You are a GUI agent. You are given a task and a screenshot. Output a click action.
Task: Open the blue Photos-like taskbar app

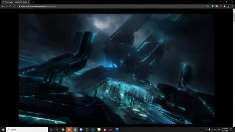point(117,129)
